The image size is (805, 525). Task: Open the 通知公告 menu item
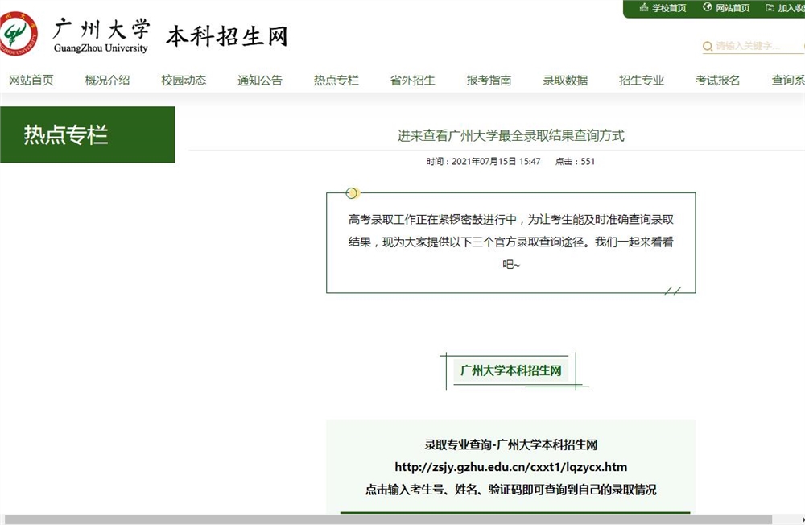pyautogui.click(x=260, y=81)
